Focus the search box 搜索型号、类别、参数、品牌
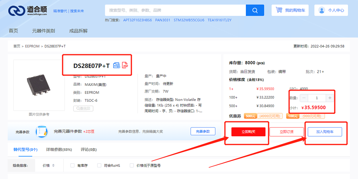The width and height of the screenshot is (358, 179). pos(175,10)
